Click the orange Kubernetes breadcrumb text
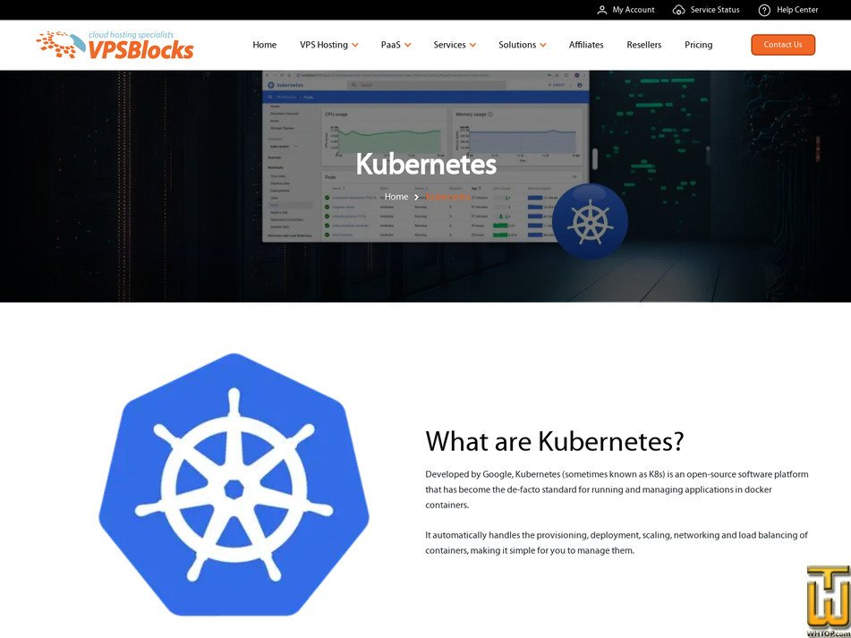 (x=447, y=196)
